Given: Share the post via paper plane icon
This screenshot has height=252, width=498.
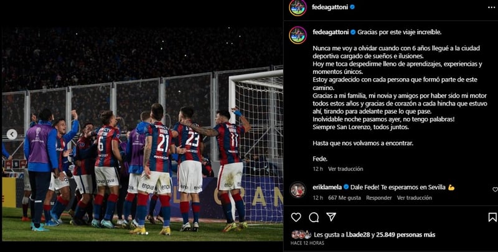Looking at the screenshot, I should [x=331, y=217].
